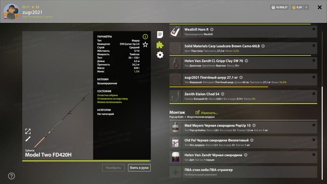
Task: Select Mad Mayers PopUp jar thumbnail
Action: click(x=176, y=127)
